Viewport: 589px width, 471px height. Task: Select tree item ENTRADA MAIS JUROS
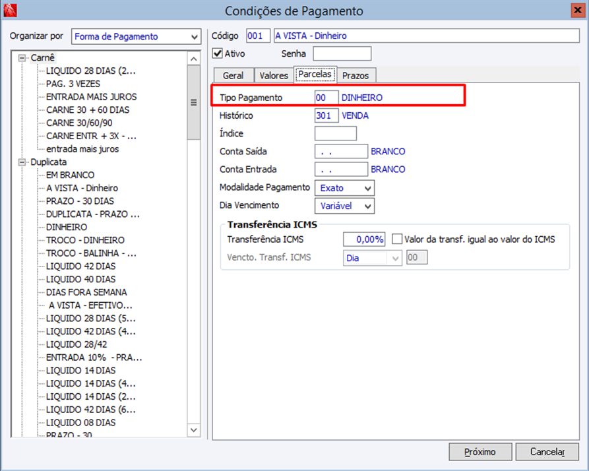(91, 97)
